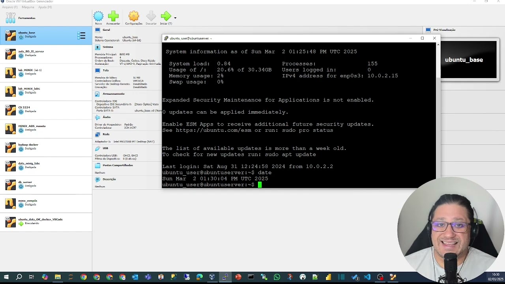The width and height of the screenshot is (505, 284).
Task: Click the Geral section header
Action: point(106,30)
